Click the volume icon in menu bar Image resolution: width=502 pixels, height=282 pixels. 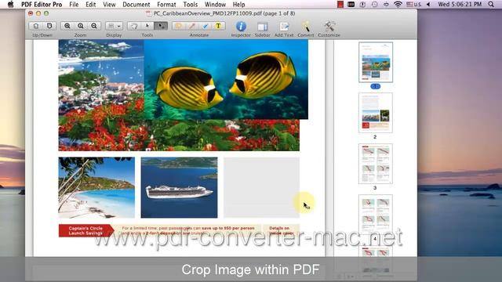click(x=428, y=4)
